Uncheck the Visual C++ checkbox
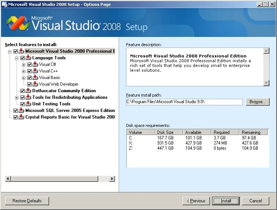This screenshot has width=277, height=210. [30, 71]
